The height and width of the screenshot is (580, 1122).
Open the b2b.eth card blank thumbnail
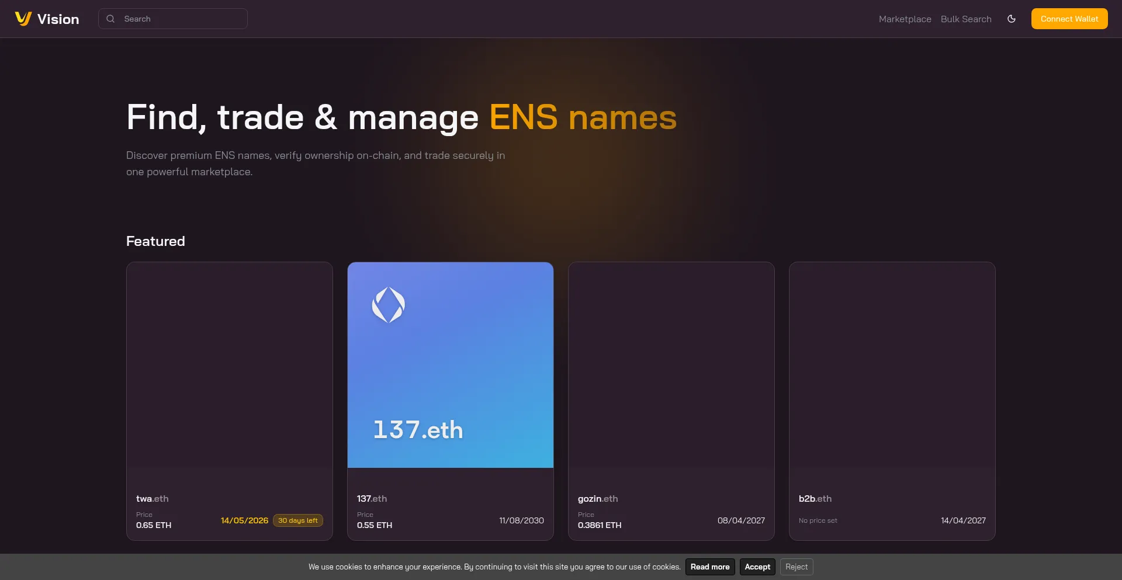coord(892,365)
